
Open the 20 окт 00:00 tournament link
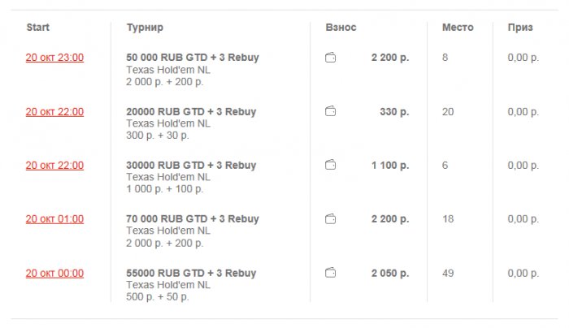click(x=54, y=273)
